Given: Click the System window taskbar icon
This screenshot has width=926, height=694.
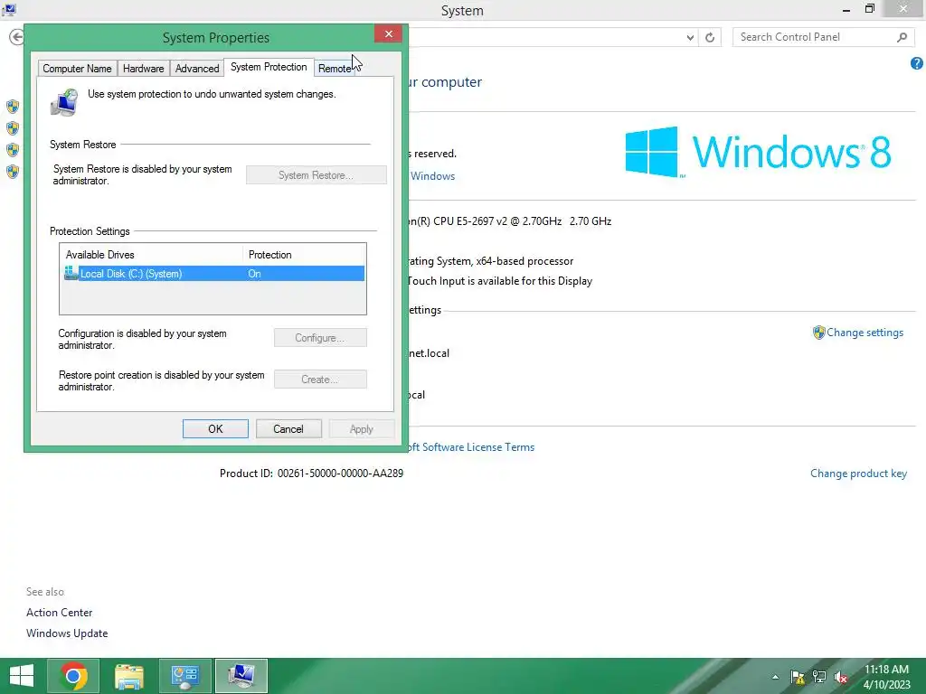Looking at the screenshot, I should pyautogui.click(x=241, y=676).
